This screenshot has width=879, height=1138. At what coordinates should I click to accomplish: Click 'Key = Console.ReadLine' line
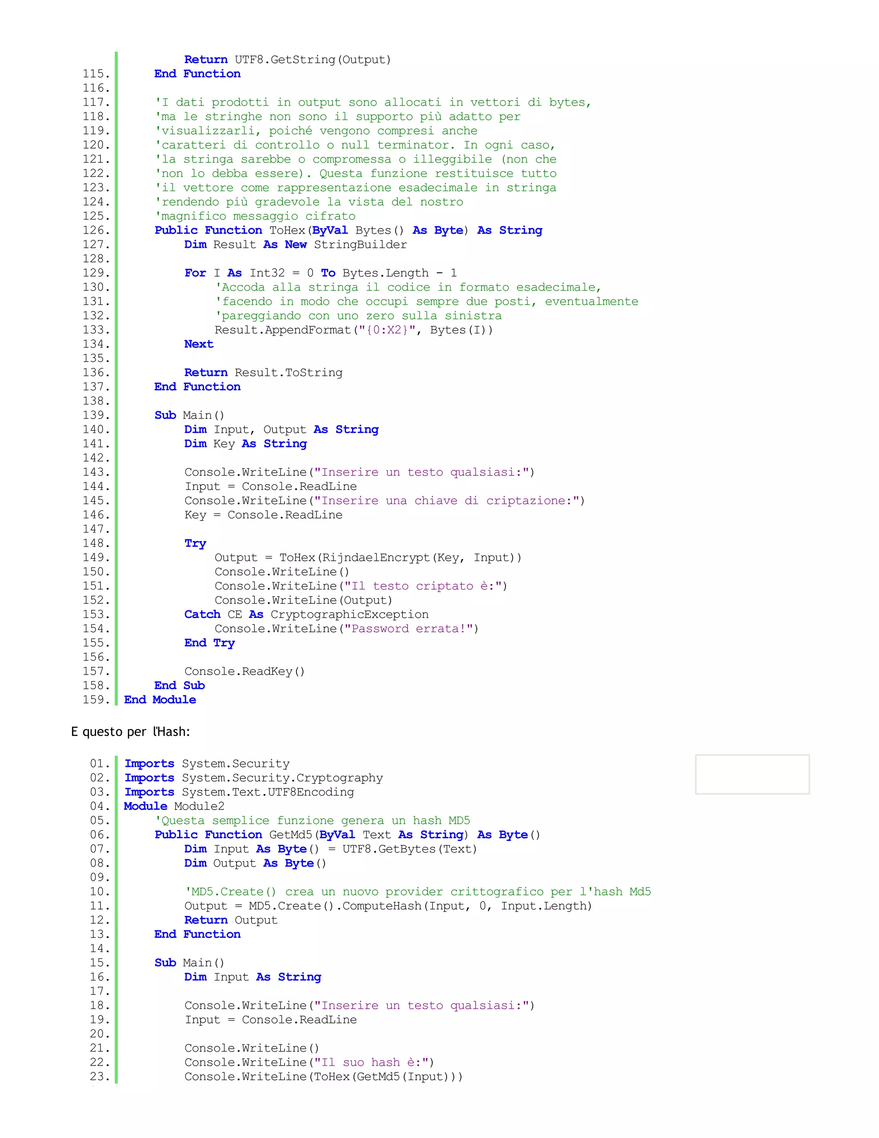pos(264,515)
